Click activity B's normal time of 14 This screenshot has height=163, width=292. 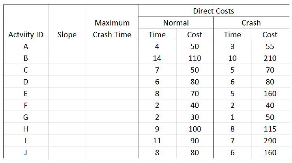click(x=157, y=58)
